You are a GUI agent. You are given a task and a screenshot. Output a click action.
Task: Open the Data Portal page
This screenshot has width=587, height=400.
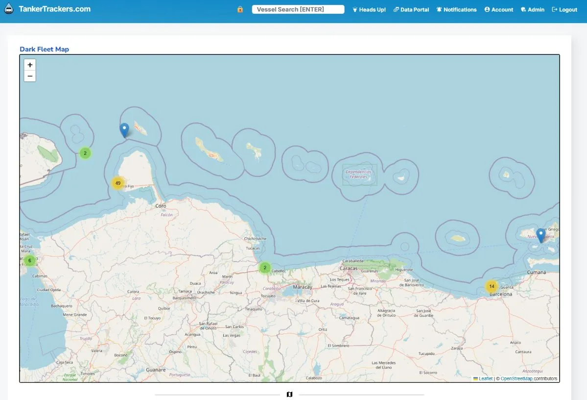point(411,10)
